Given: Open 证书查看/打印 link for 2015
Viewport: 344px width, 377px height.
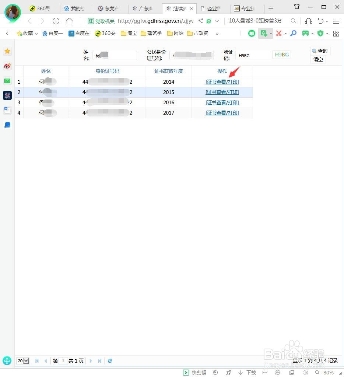Looking at the screenshot, I should tap(222, 92).
